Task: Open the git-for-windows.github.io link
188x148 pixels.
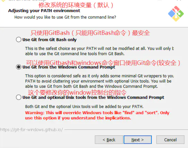Action: click(31, 130)
